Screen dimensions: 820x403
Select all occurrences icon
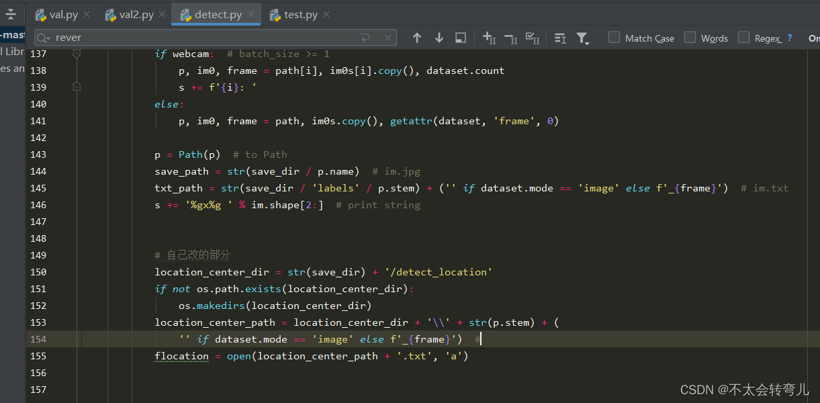click(x=533, y=38)
